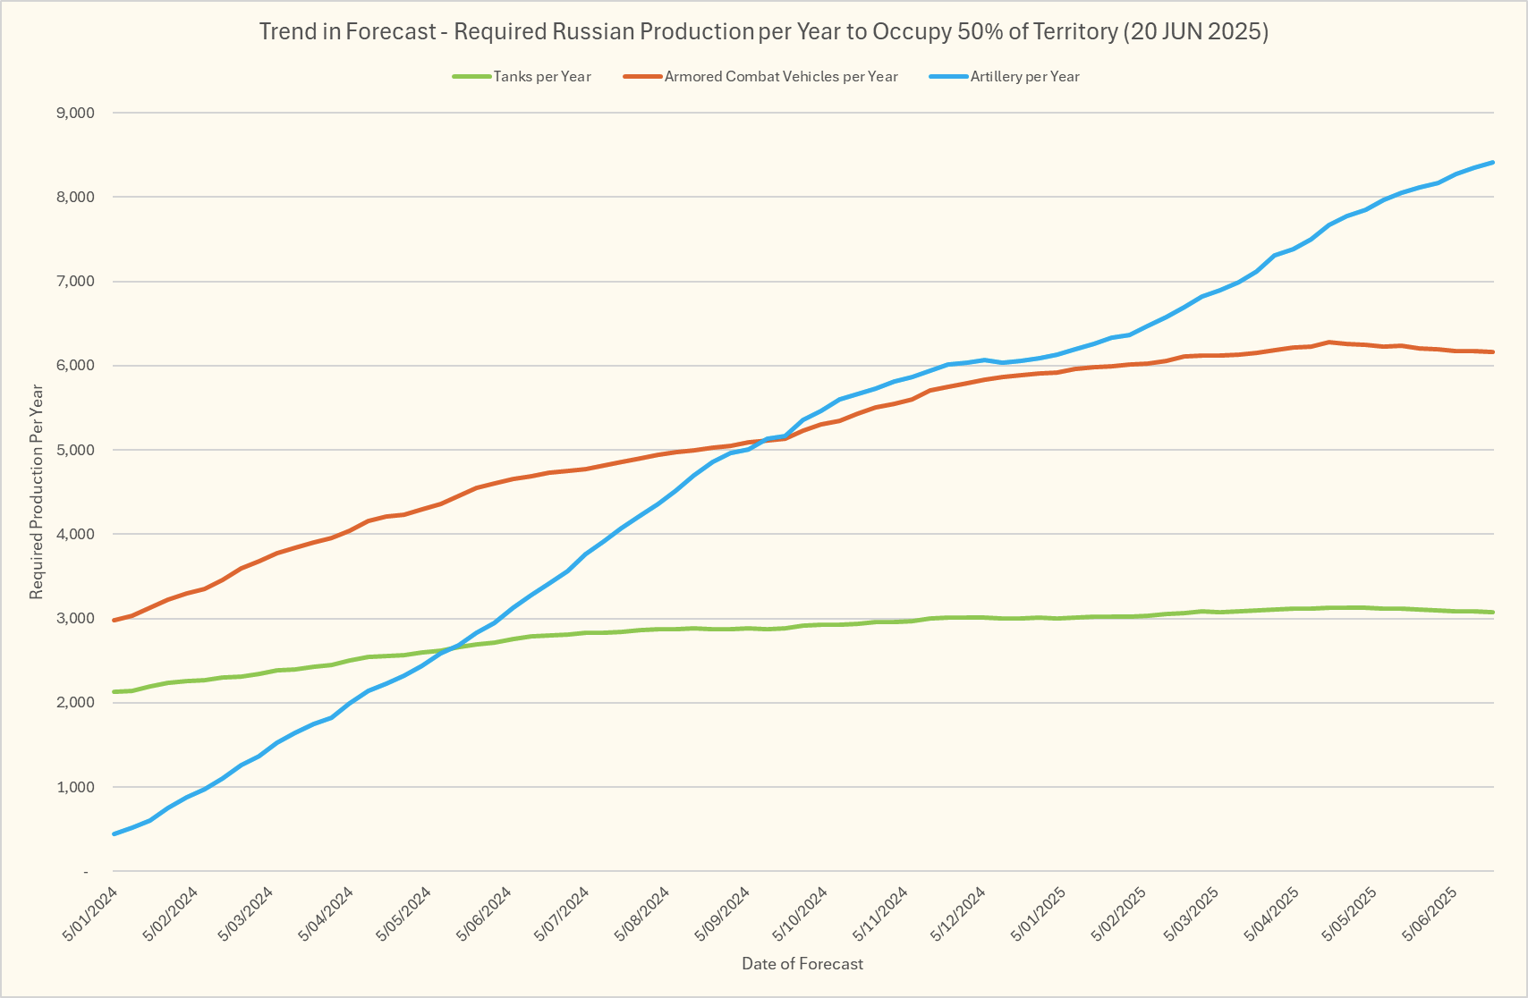Click the chart title text

(763, 31)
